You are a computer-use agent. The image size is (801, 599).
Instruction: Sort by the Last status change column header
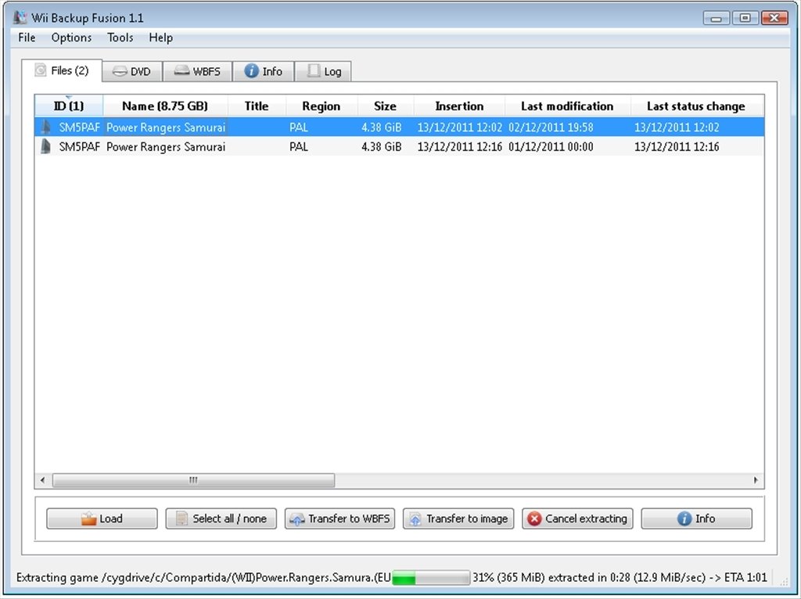[x=696, y=106]
